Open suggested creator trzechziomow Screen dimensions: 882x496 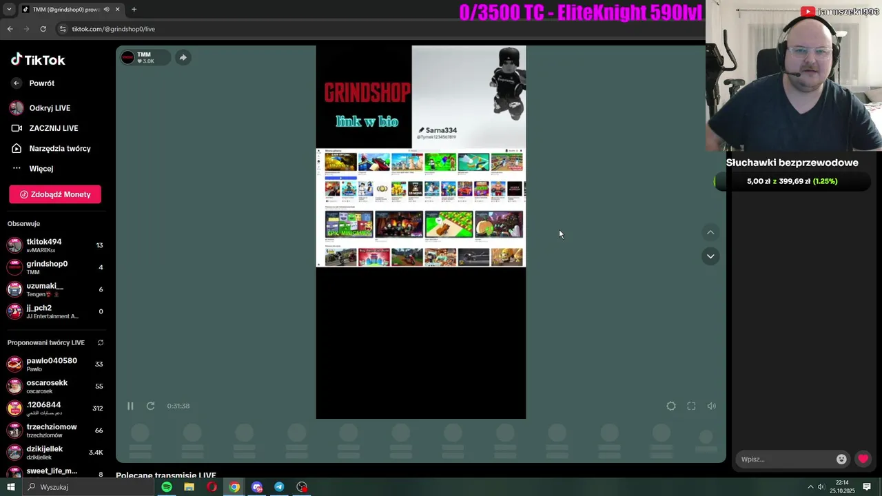tap(55, 431)
